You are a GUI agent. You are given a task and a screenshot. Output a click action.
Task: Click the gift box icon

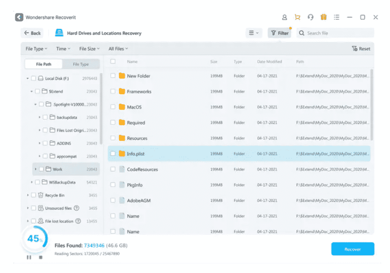click(323, 17)
